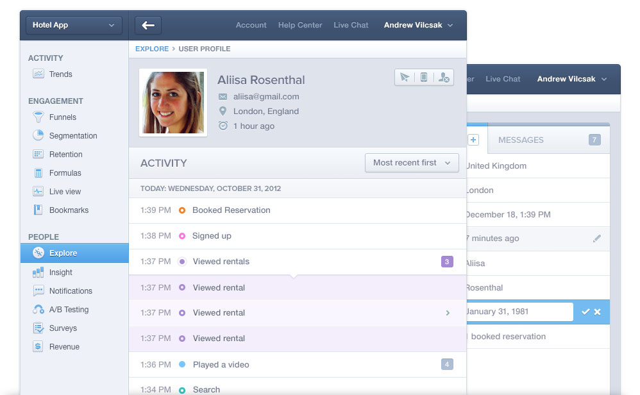Open the Help Center link
The height and width of the screenshot is (395, 640).
pos(300,25)
